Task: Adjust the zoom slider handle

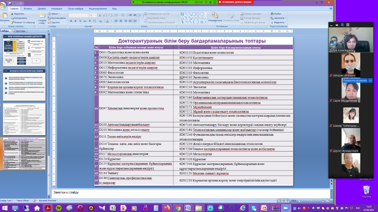Action: tap(311, 201)
